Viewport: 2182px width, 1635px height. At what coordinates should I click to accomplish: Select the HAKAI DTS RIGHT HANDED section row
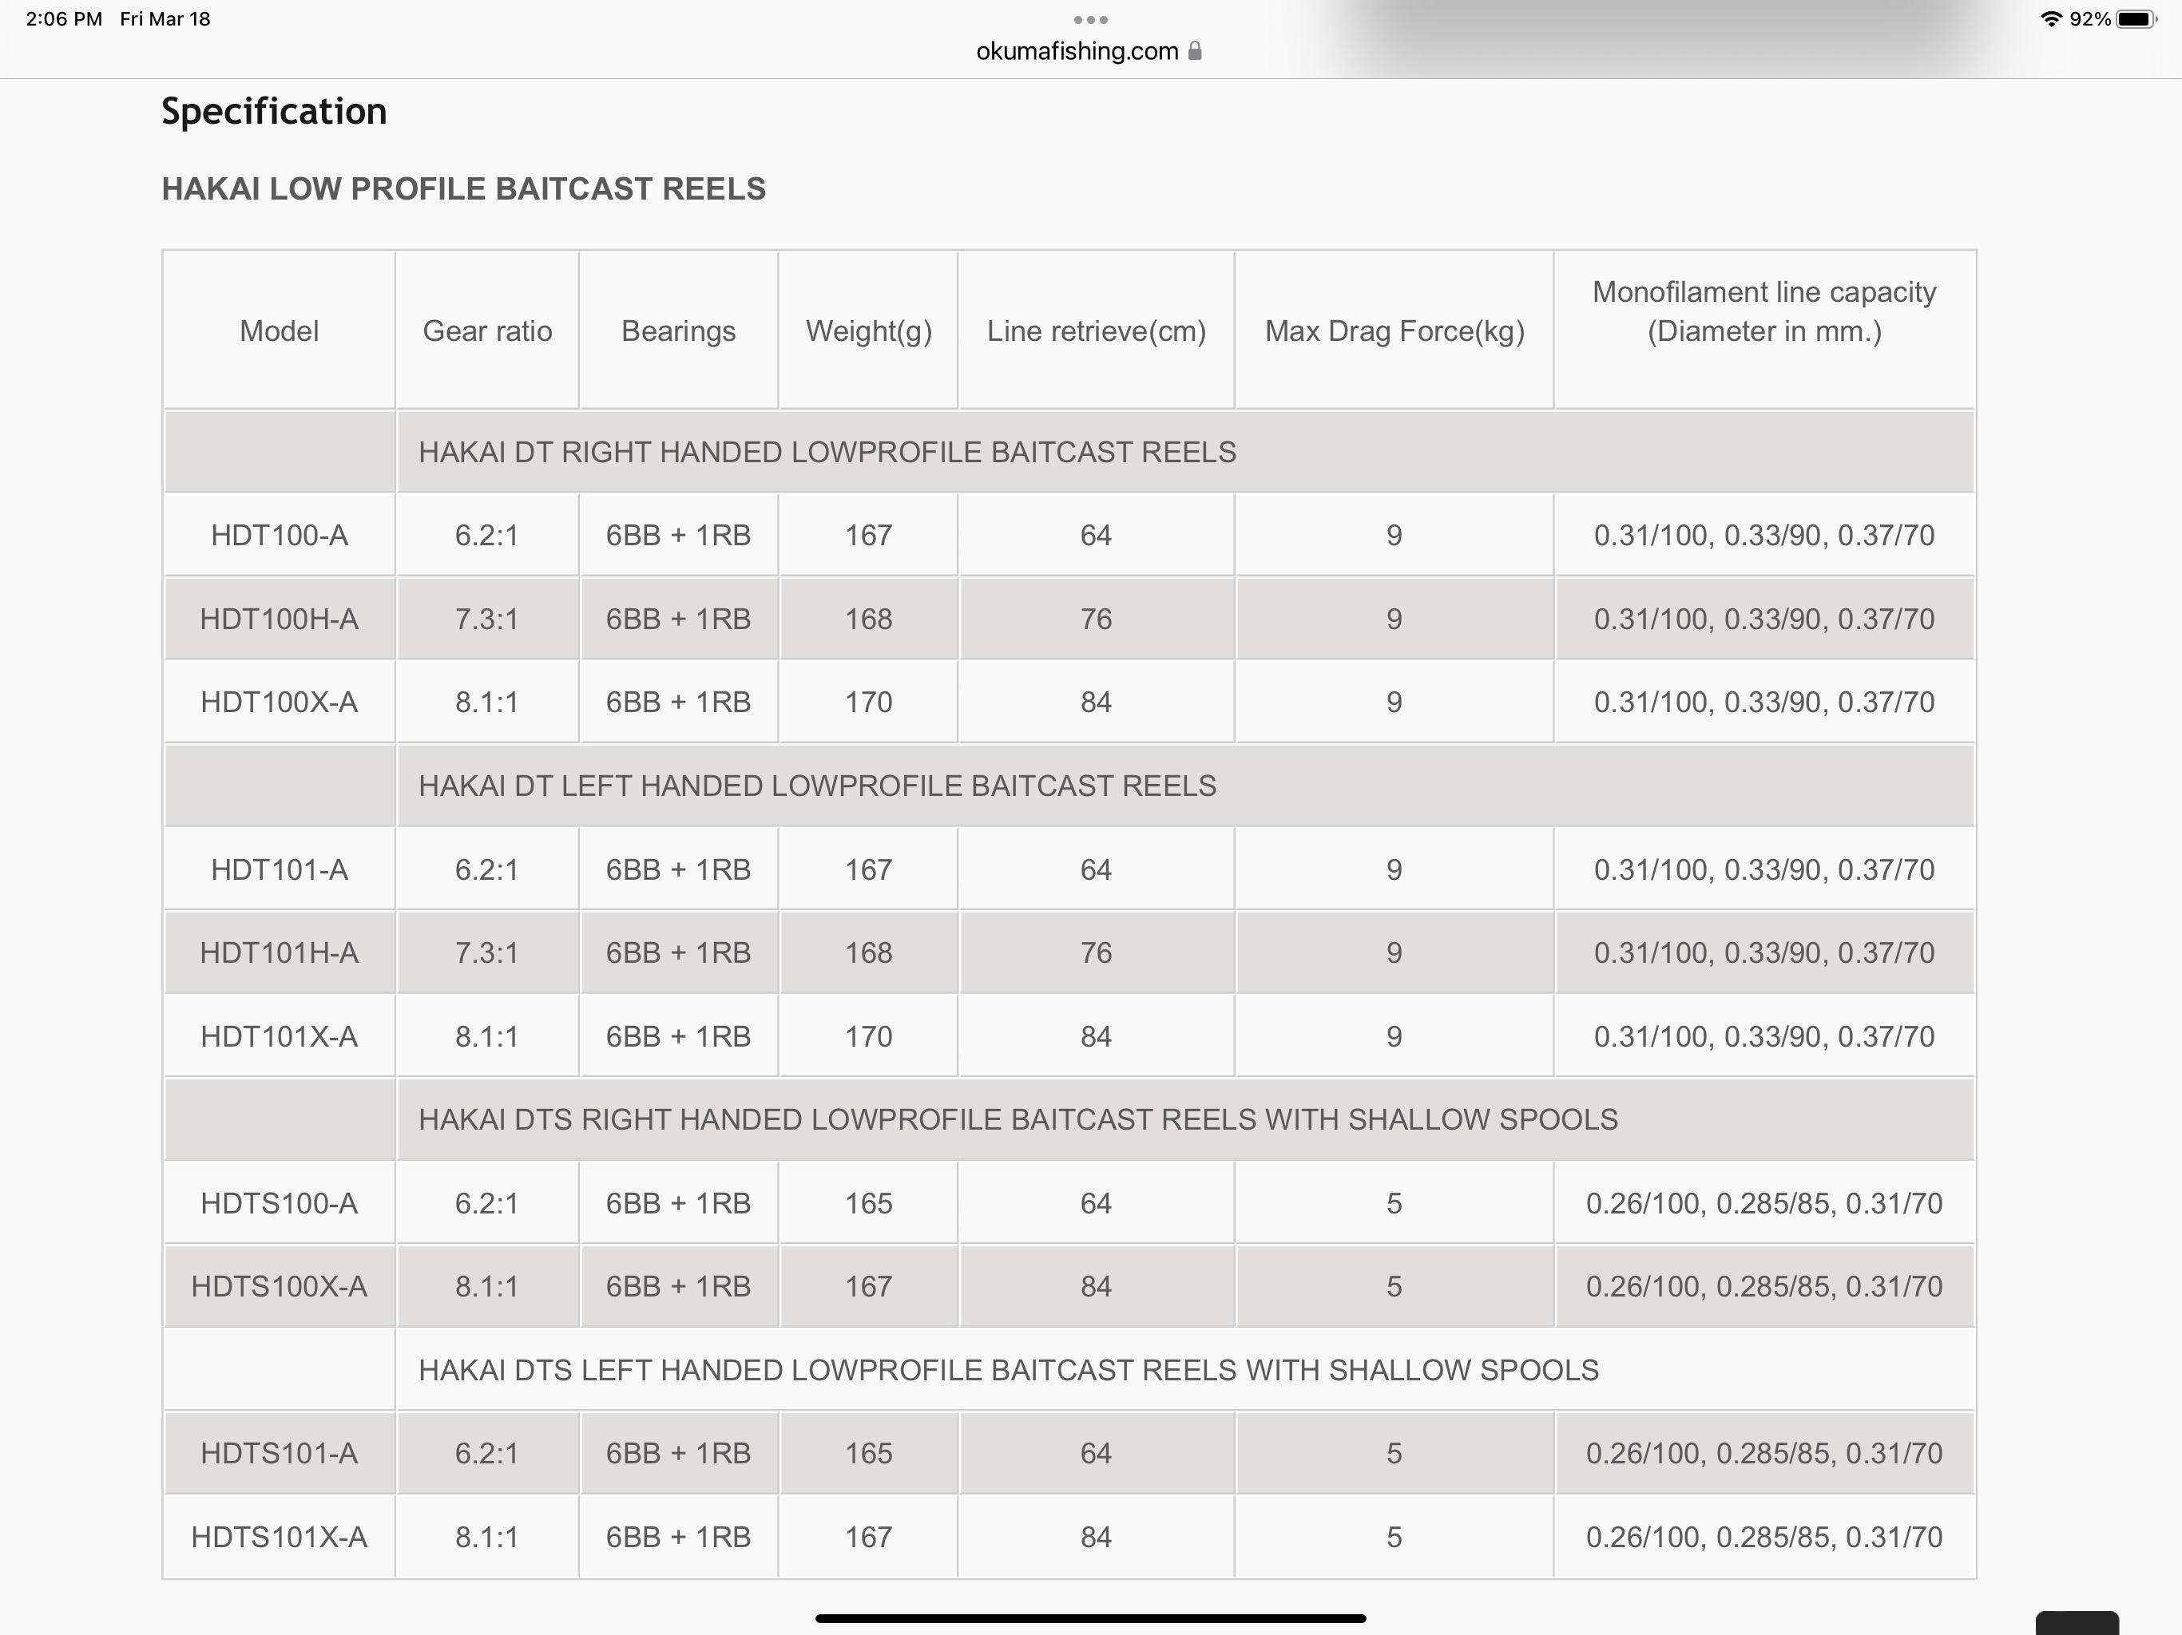(1069, 1119)
